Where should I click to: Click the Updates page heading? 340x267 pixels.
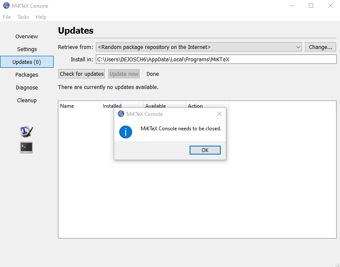(76, 31)
